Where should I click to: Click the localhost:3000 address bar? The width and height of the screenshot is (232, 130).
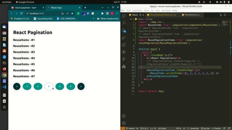[x=43, y=13]
